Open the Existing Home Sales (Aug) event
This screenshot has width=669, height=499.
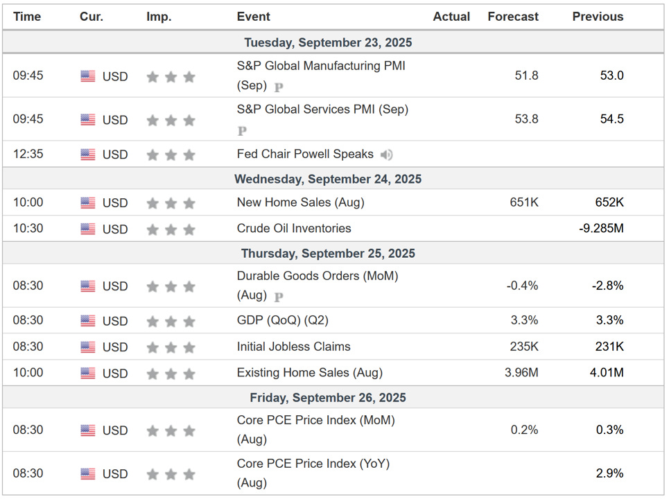309,372
